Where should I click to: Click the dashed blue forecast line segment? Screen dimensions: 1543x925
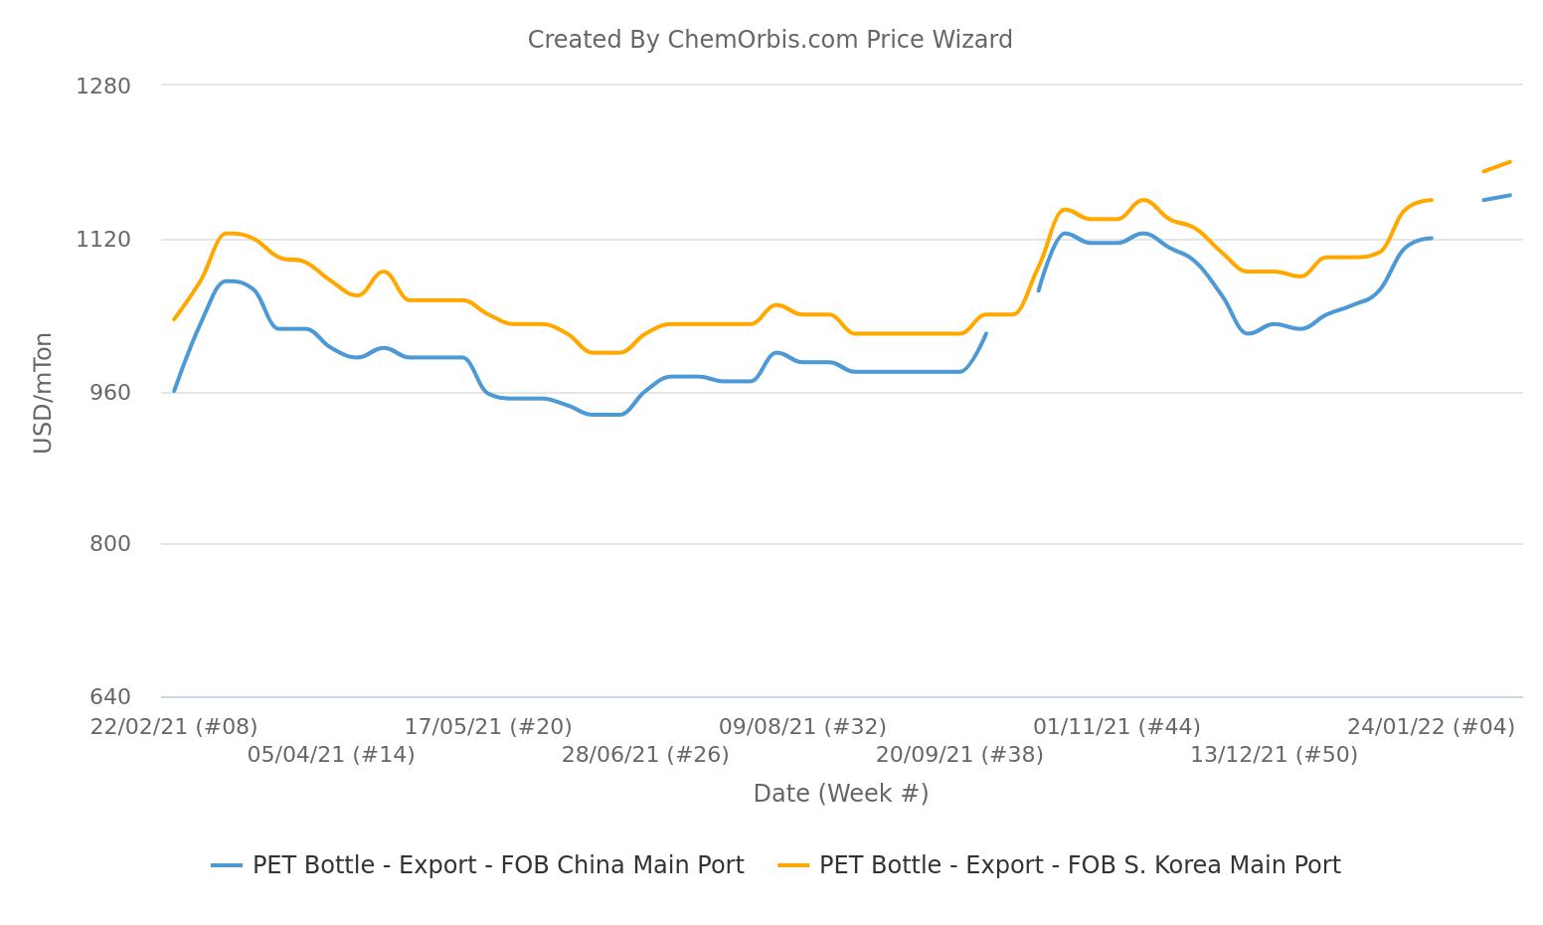[x=1496, y=198]
